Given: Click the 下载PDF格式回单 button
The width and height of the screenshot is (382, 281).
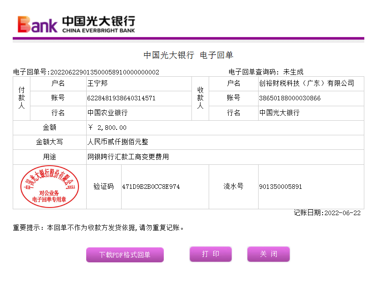Looking at the screenshot, I should [125, 255].
